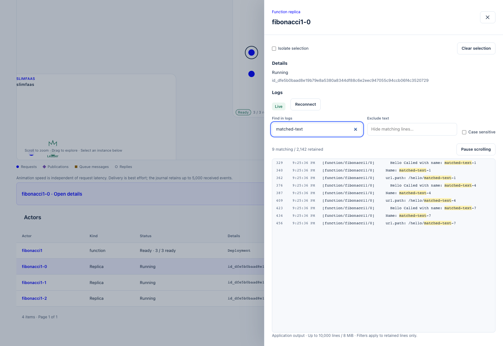Click log line 456
This screenshot has height=346, width=503.
[384, 223]
